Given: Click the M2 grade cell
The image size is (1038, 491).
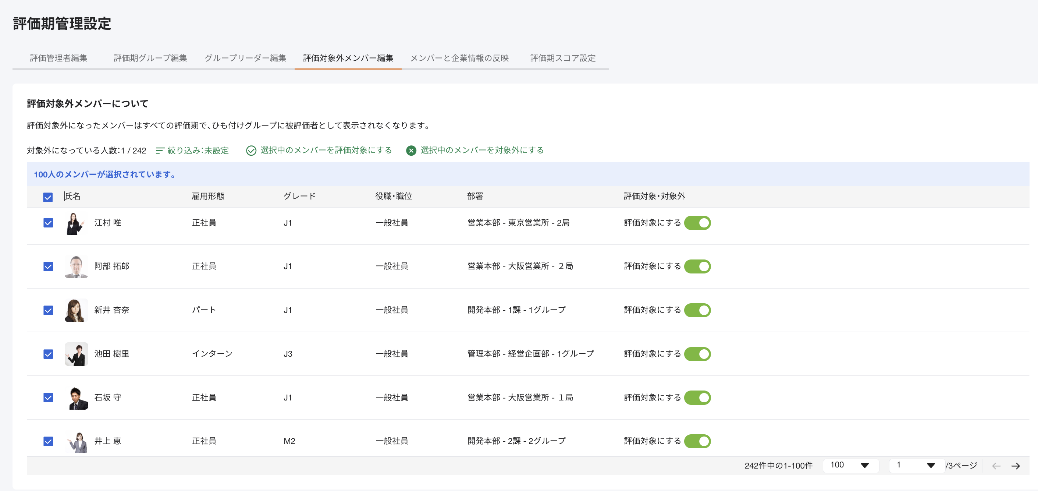Looking at the screenshot, I should [289, 441].
